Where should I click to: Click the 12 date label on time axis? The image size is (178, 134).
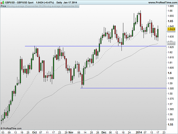117,133
